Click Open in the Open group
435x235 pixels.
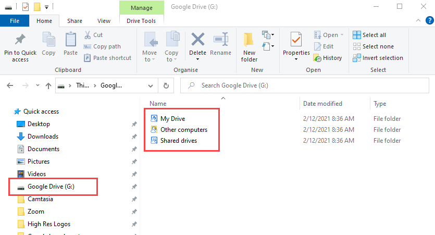point(329,35)
